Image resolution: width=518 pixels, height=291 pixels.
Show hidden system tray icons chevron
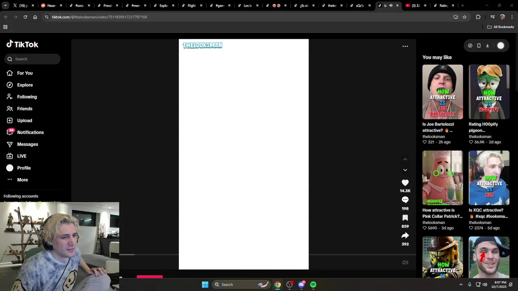(461, 285)
